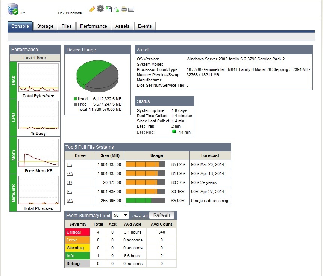Click the yellow Warning severity cell
The height and width of the screenshot is (276, 323).
(77, 248)
